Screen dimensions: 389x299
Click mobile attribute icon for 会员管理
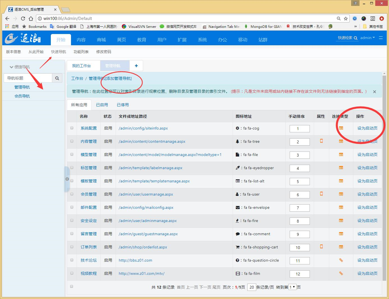click(x=321, y=194)
